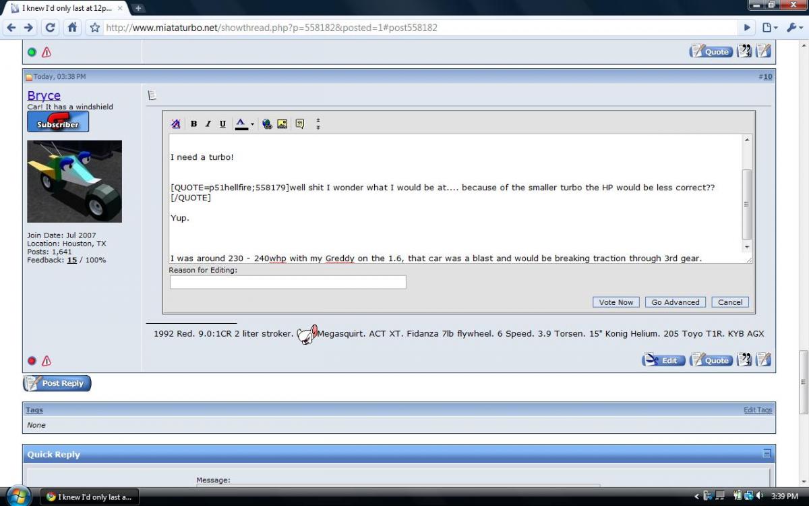Open the feedback score 15 link
The width and height of the screenshot is (809, 506).
(x=71, y=260)
